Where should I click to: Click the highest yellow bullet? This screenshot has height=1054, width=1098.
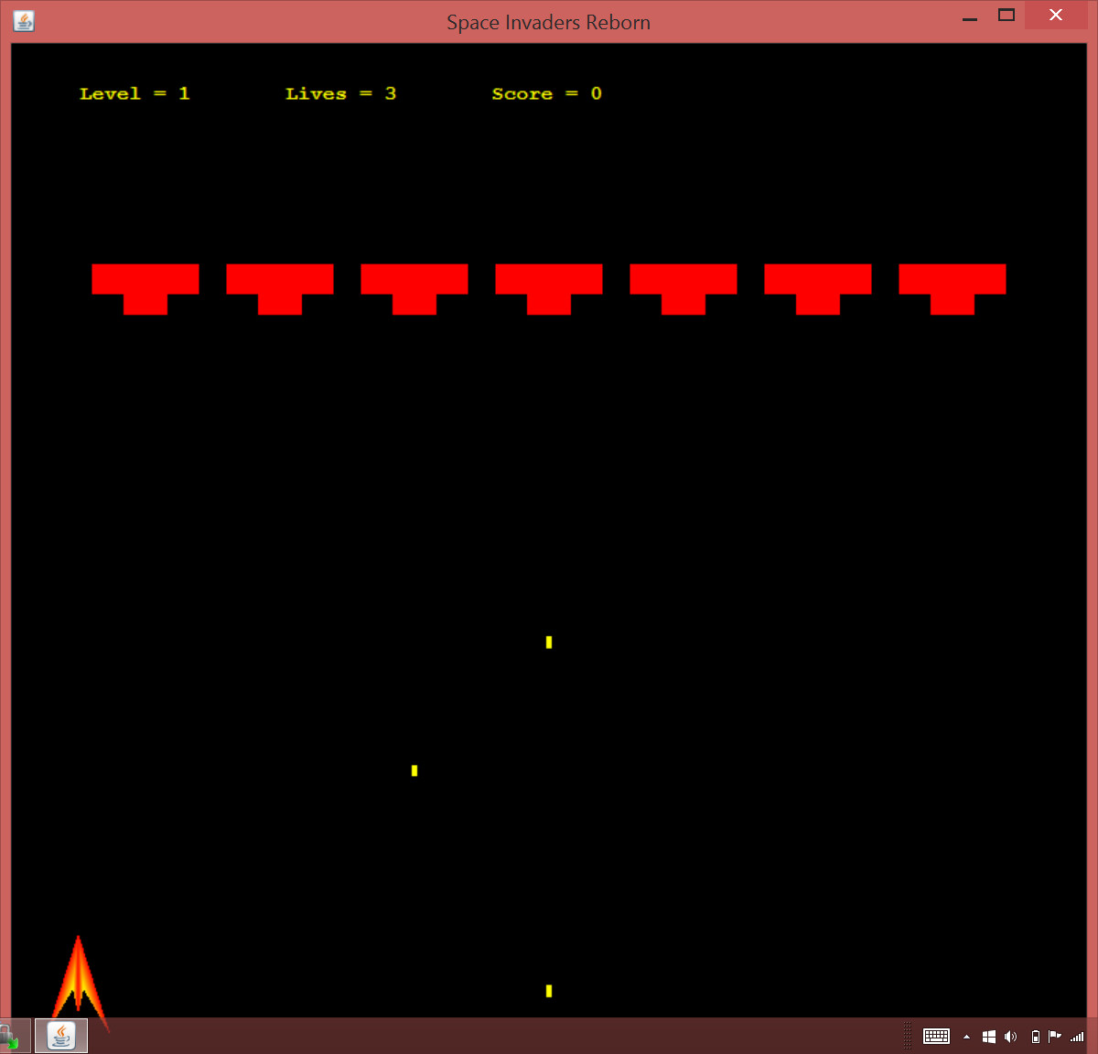[549, 642]
